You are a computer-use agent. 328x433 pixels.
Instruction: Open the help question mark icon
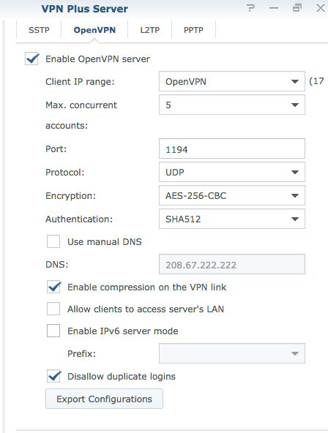pos(250,8)
